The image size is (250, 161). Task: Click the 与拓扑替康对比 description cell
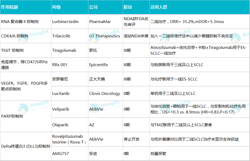tap(200, 139)
